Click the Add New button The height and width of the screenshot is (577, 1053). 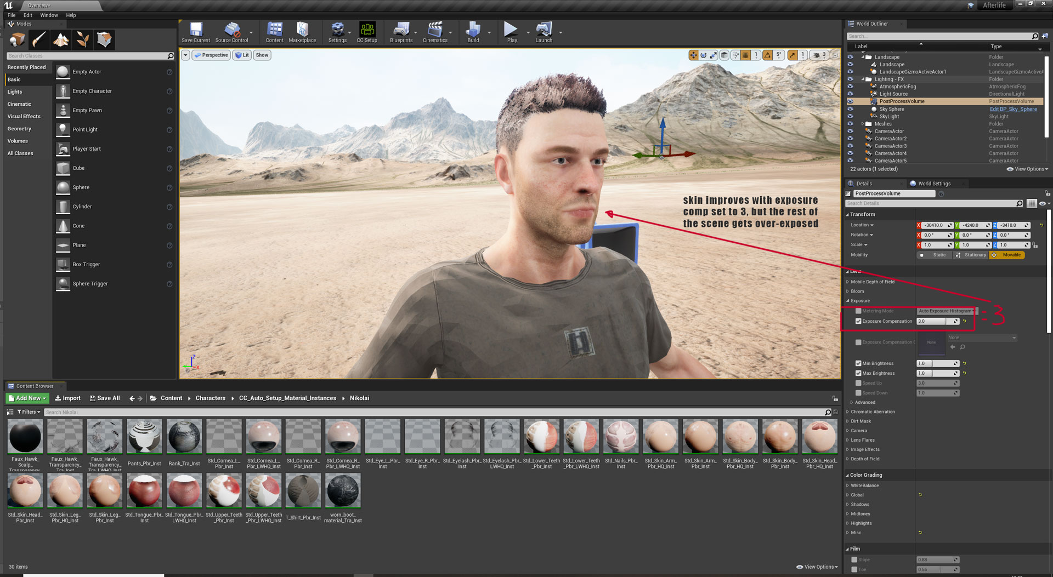27,398
